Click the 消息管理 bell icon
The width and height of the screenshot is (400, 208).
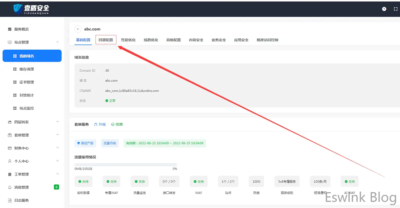pos(10,187)
